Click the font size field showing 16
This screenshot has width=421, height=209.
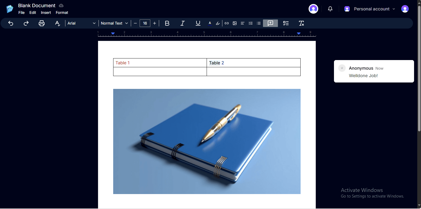click(x=145, y=23)
